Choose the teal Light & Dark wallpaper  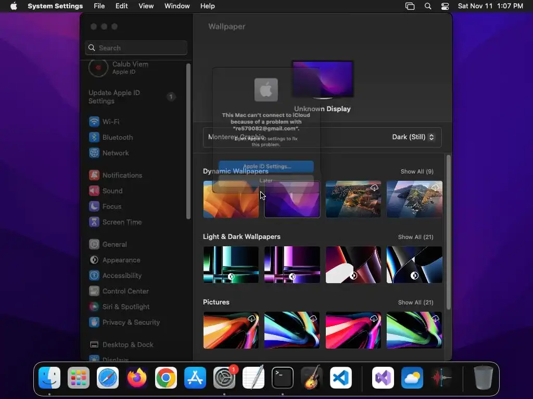pos(231,264)
